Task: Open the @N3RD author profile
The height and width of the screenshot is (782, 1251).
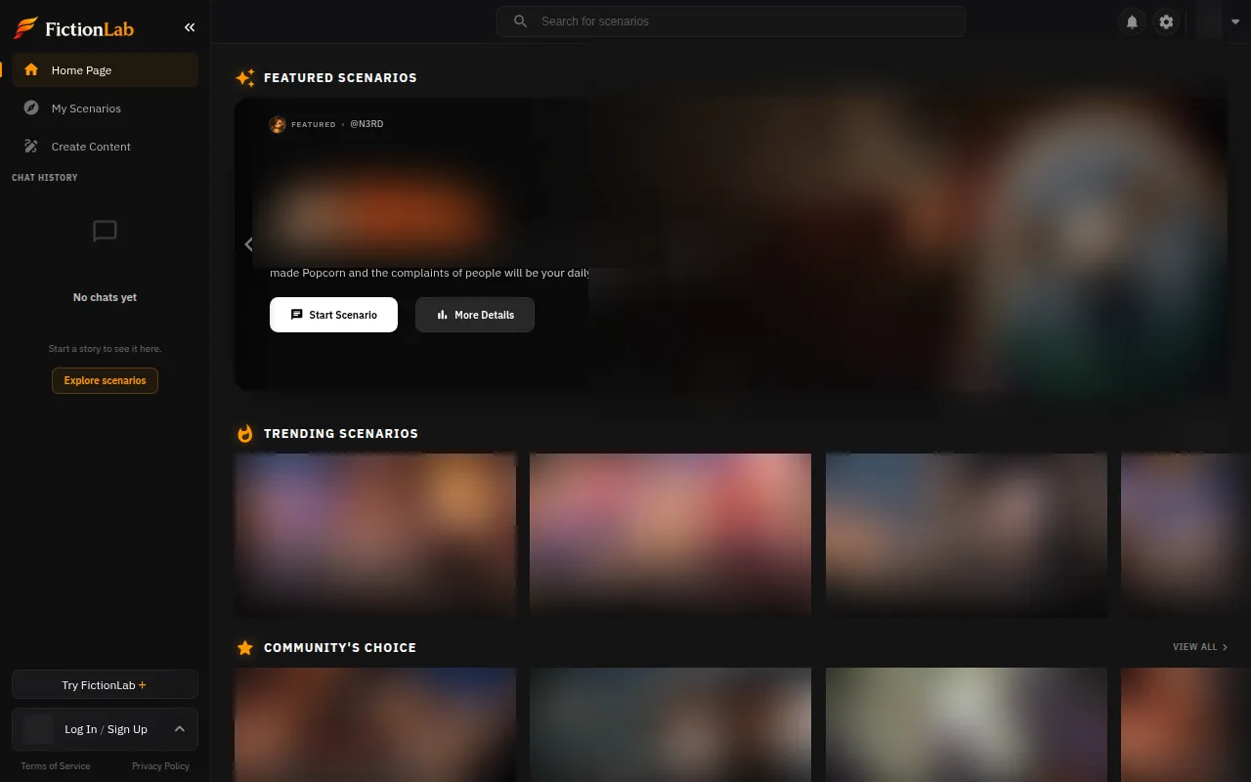Action: click(x=367, y=124)
